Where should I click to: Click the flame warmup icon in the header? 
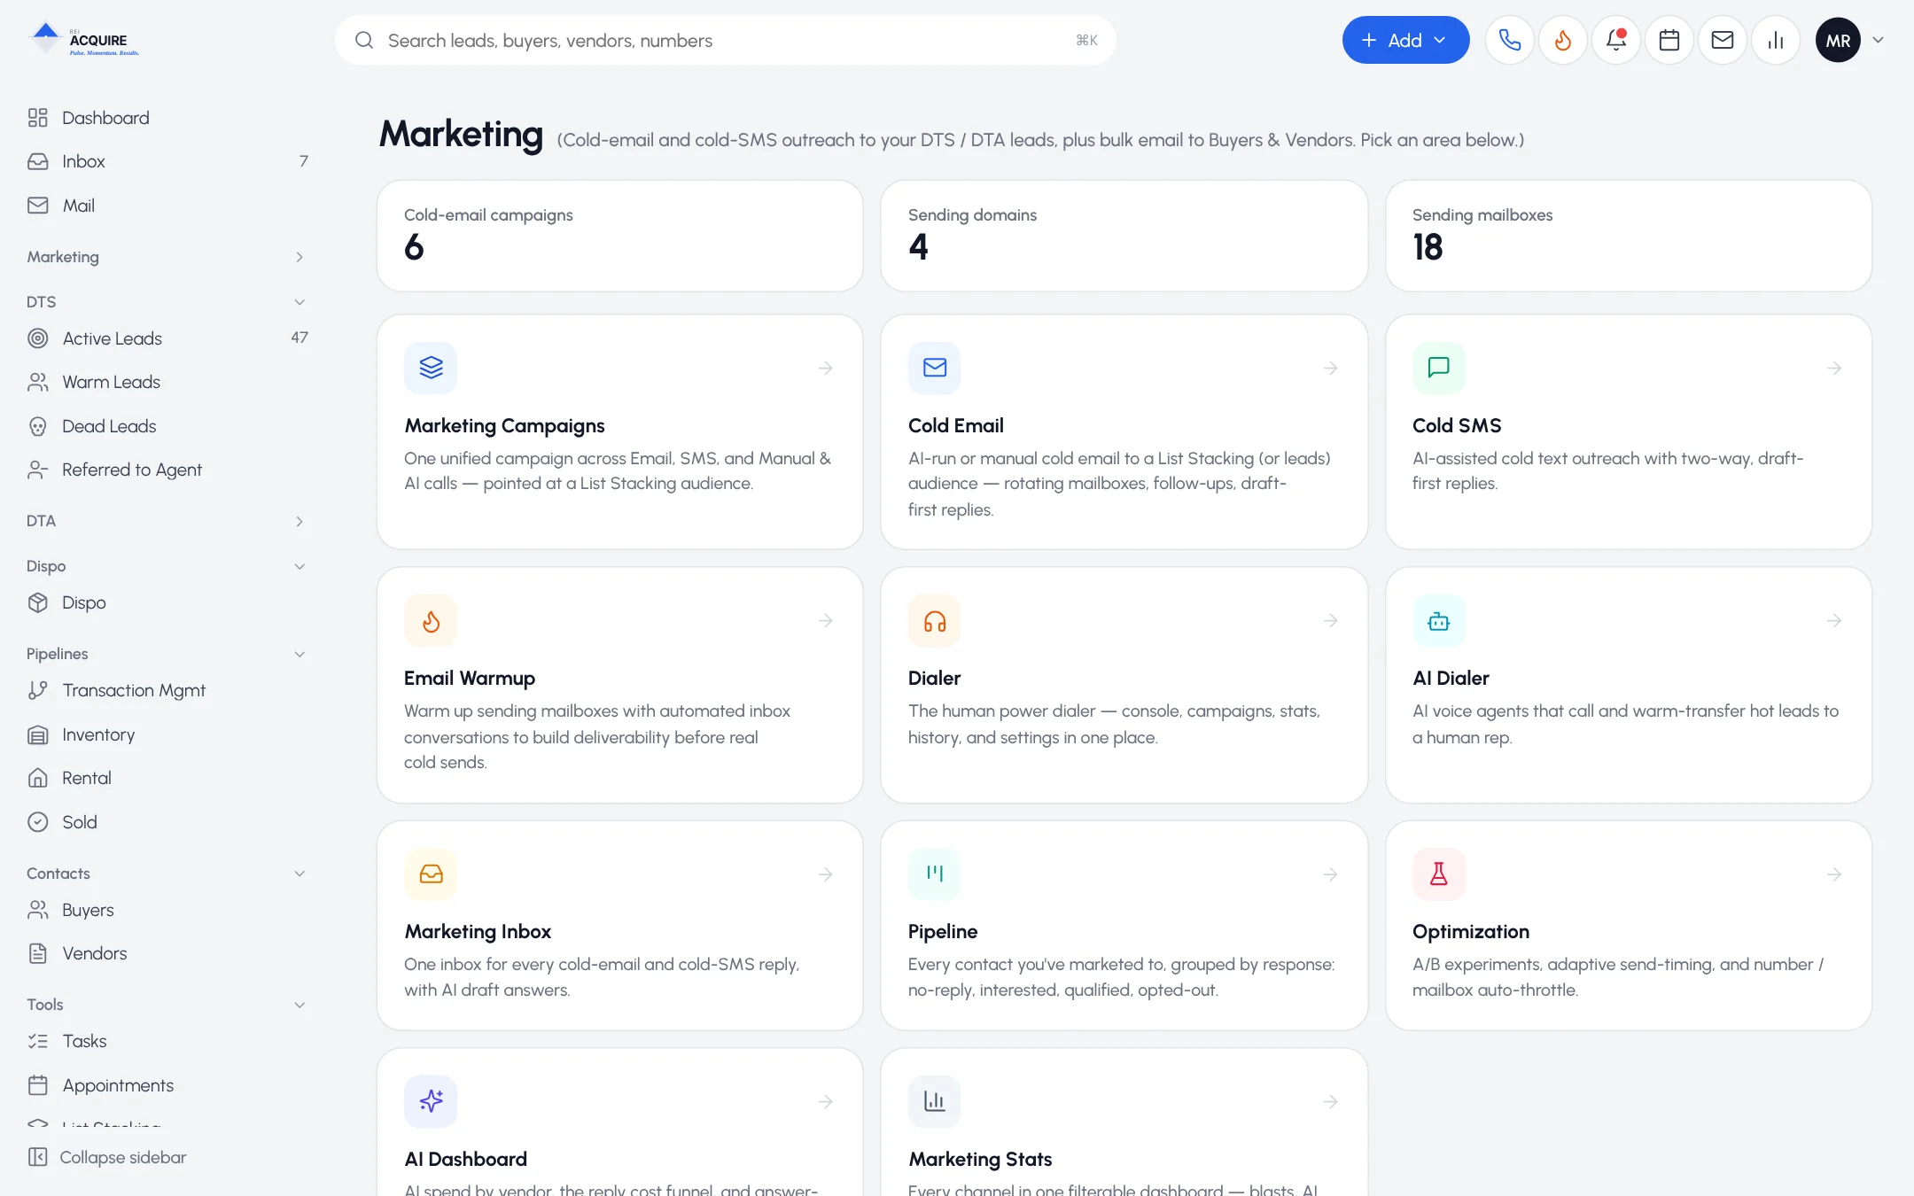click(1562, 40)
